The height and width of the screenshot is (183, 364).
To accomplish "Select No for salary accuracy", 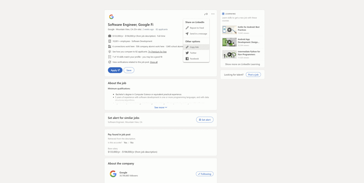I will point(132,142).
